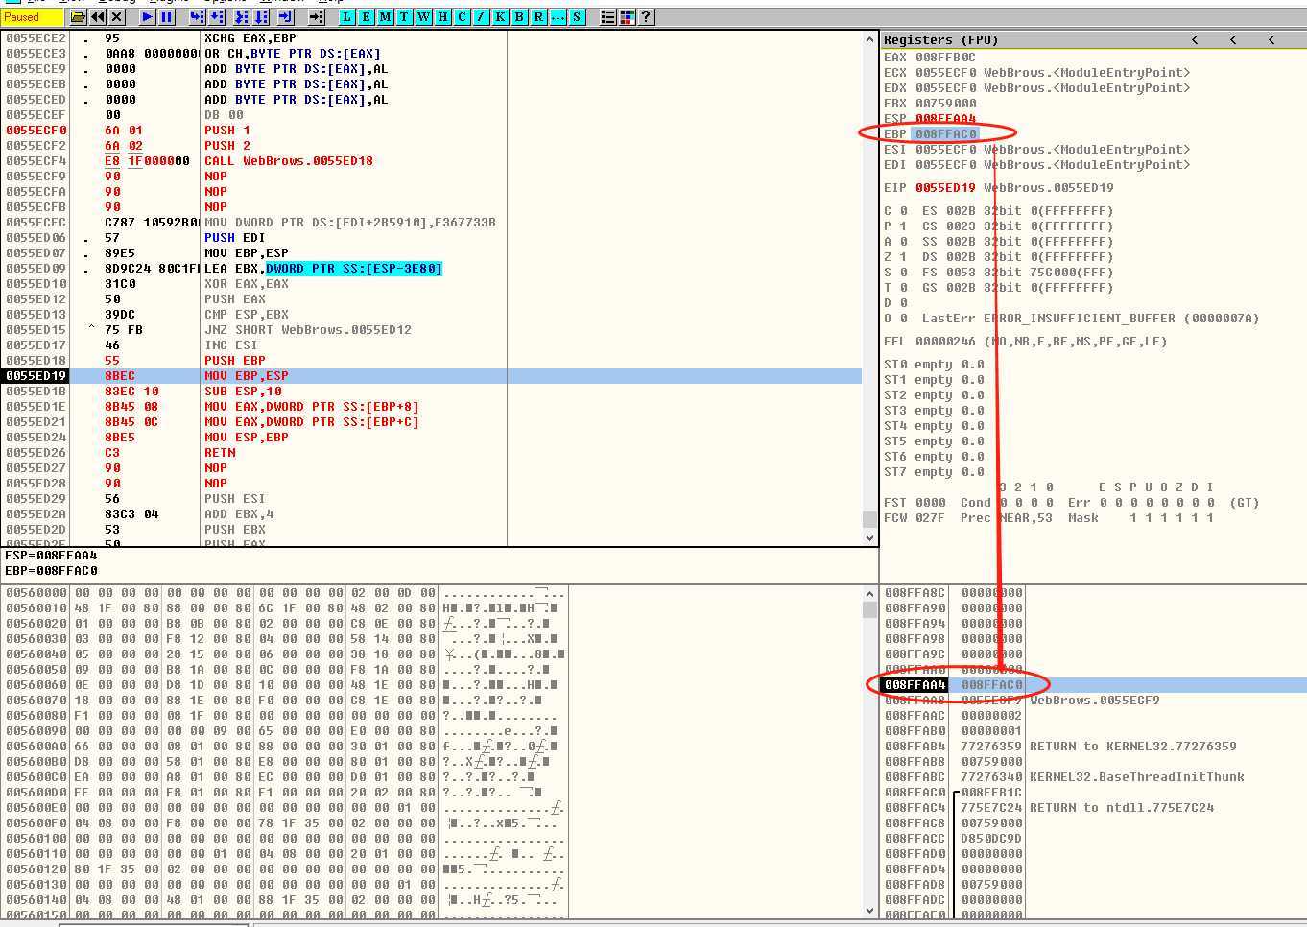Step over with the toolbar icon
This screenshot has height=927, width=1307.
tap(216, 17)
